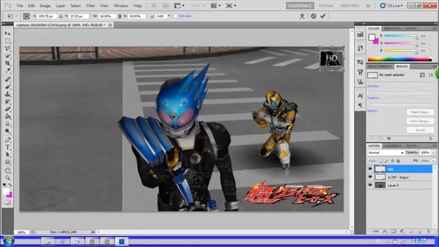Select the Paint Bucket tool
The image size is (439, 247).
point(8,117)
